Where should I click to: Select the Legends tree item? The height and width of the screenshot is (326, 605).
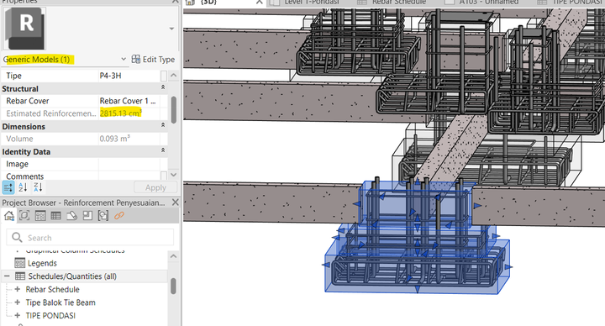click(x=42, y=263)
